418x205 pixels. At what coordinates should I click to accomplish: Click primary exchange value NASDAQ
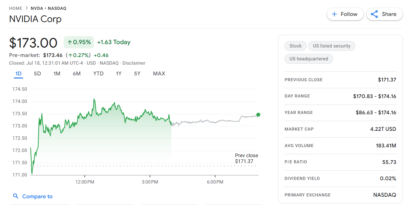click(x=384, y=195)
